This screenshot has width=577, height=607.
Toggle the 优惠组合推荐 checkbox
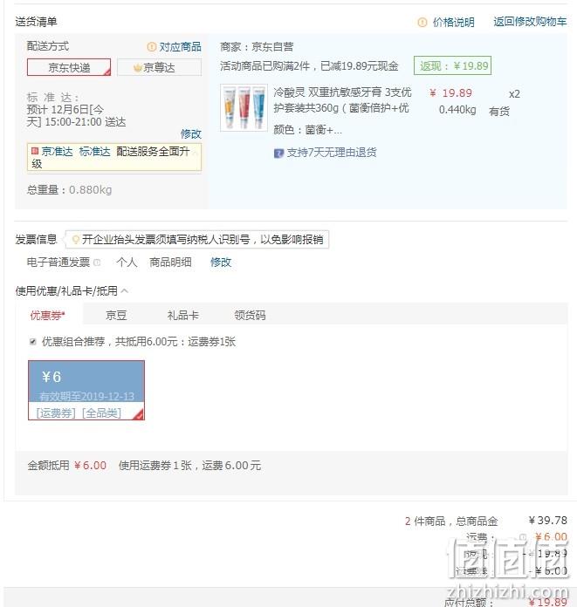[x=33, y=342]
